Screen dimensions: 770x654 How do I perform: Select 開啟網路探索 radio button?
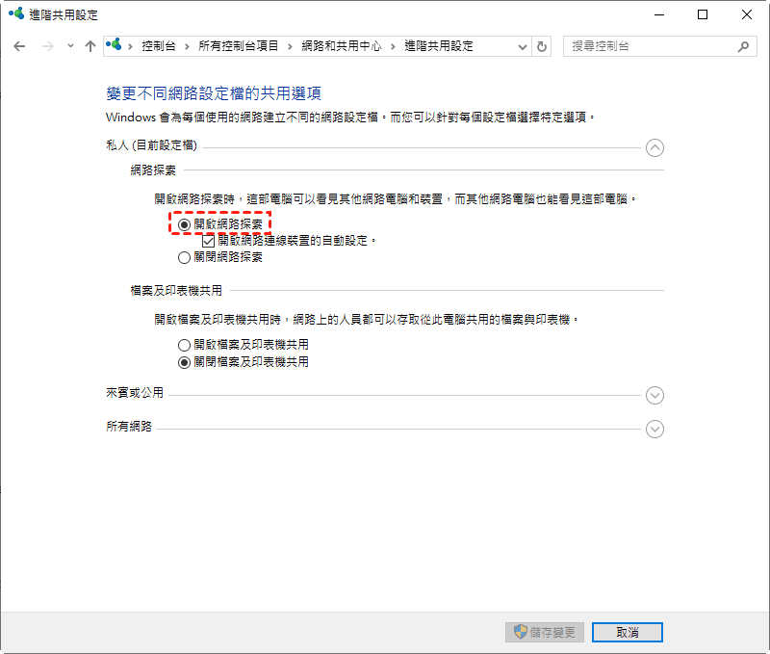pos(185,223)
